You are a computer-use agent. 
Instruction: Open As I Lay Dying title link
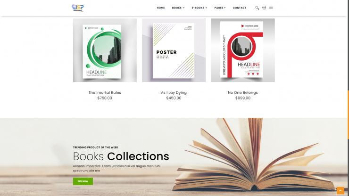(174, 92)
